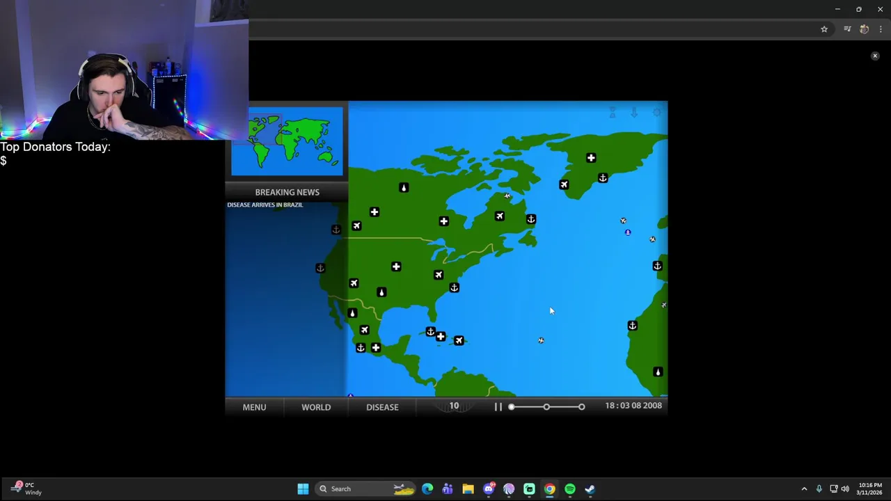The width and height of the screenshot is (891, 501).
Task: Open Spotify from taskbar
Action: [x=570, y=489]
